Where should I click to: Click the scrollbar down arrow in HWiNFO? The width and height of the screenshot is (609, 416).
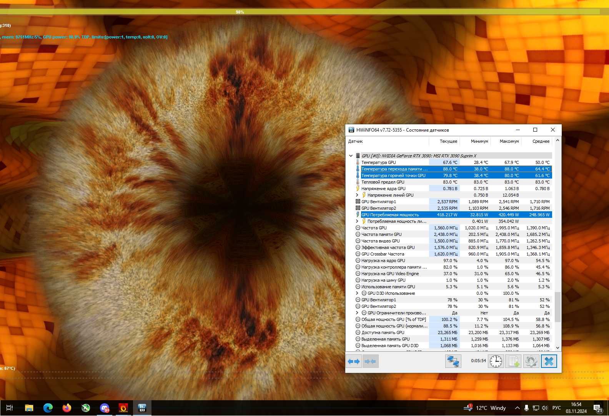[557, 348]
